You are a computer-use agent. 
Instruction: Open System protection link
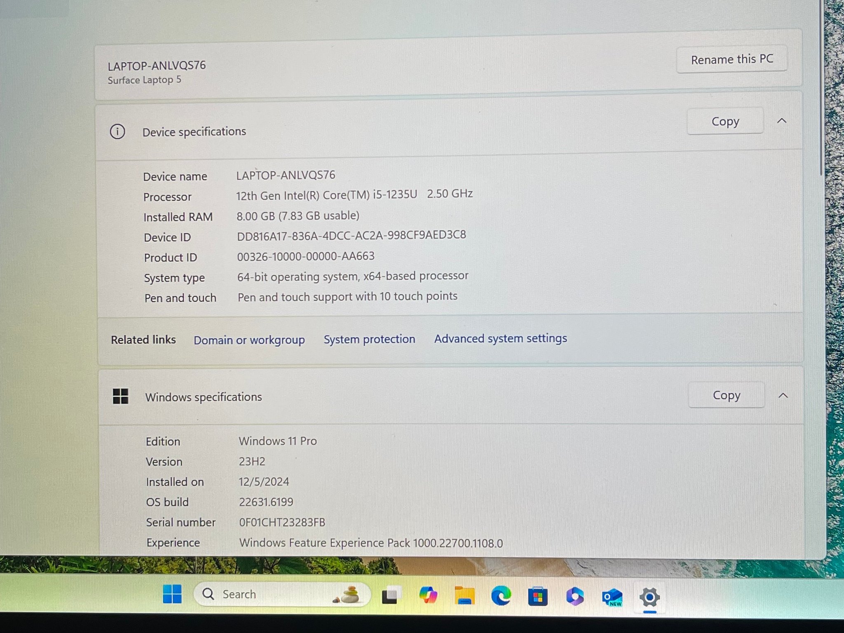(x=369, y=339)
